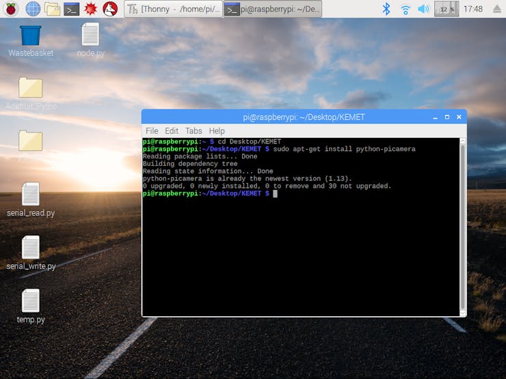Select the serial_read.py file icon
Image resolution: width=506 pixels, height=379 pixels.
[x=31, y=200]
